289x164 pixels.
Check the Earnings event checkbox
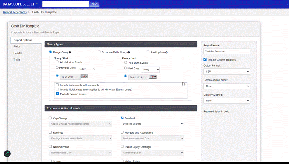[x=50, y=132]
